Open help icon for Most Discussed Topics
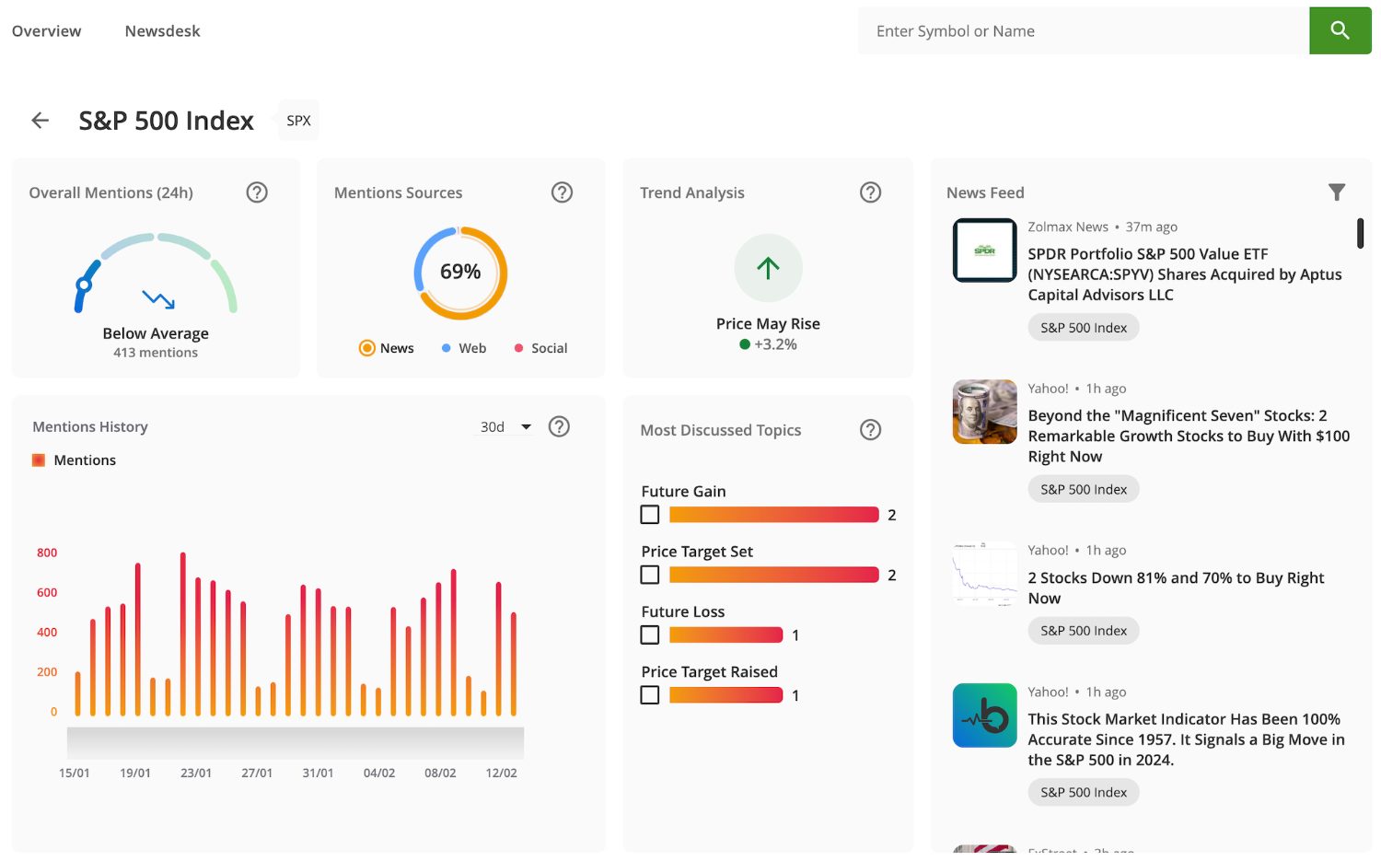Viewport: 1381px width, 861px height. [870, 430]
